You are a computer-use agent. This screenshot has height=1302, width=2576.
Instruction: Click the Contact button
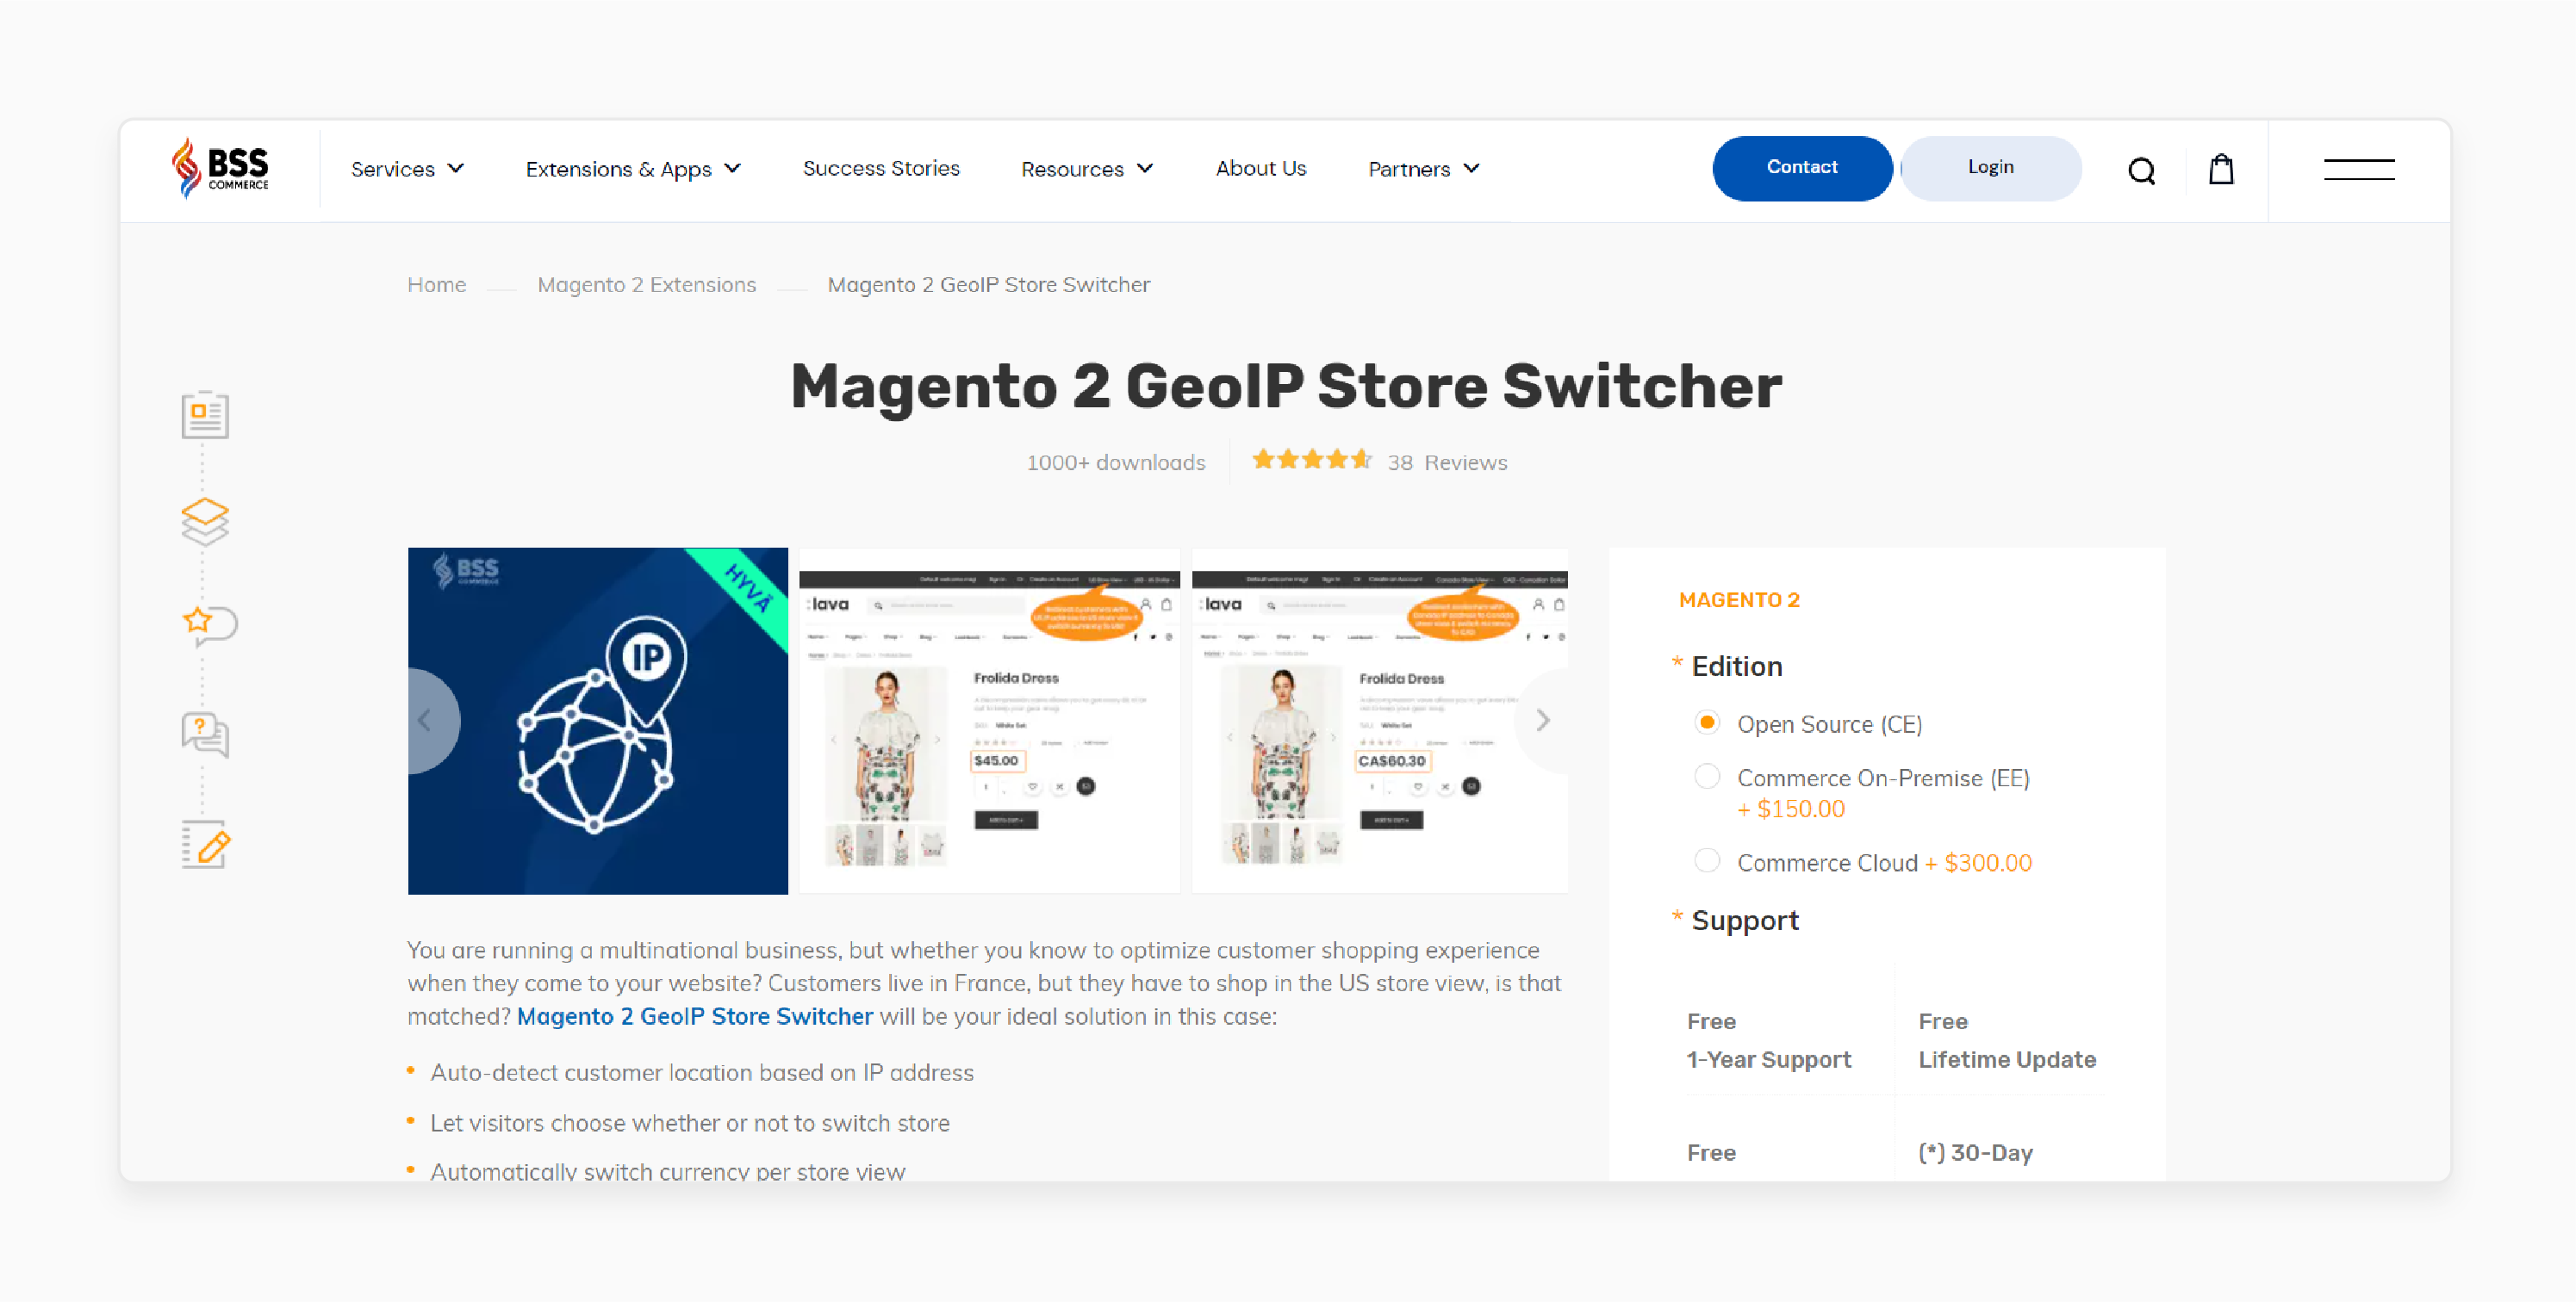1802,168
